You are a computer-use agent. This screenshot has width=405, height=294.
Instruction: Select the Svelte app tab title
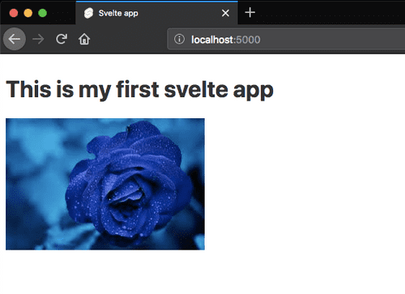118,13
